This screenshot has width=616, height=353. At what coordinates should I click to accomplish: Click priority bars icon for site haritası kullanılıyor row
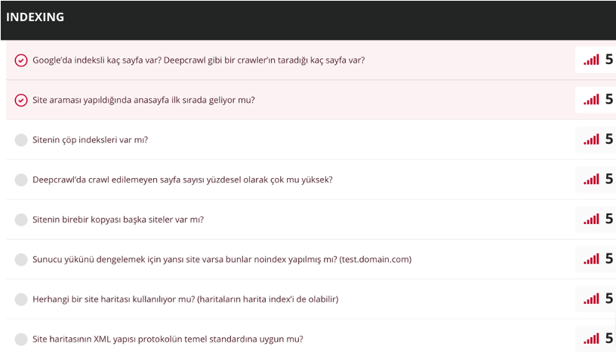591,299
